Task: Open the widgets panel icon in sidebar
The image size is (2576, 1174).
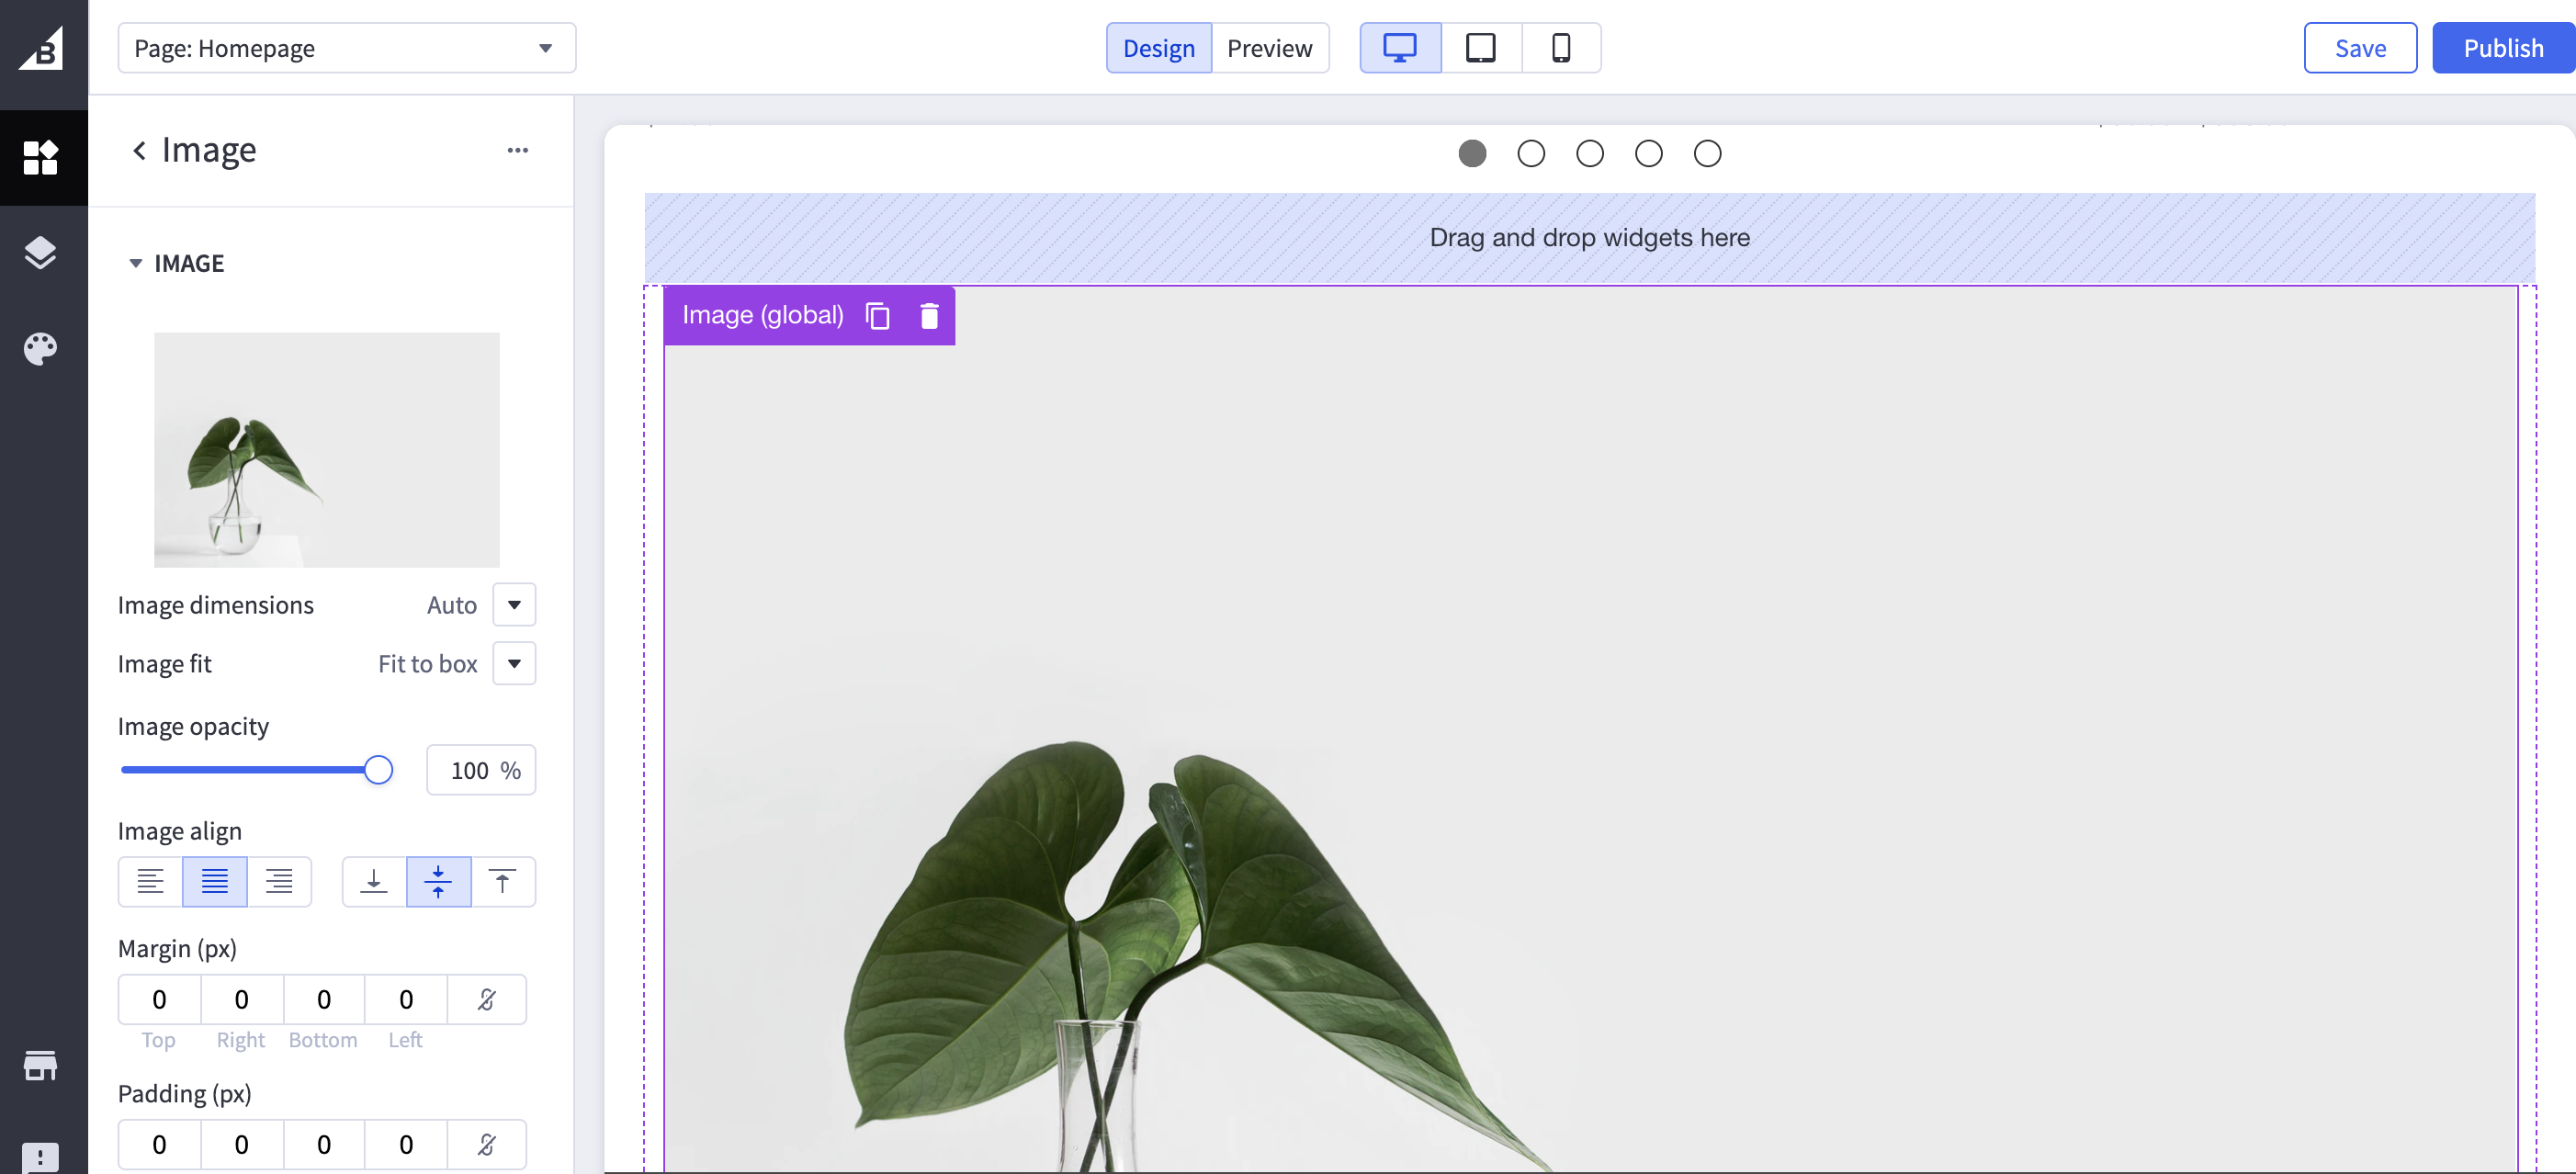Action: (x=41, y=157)
